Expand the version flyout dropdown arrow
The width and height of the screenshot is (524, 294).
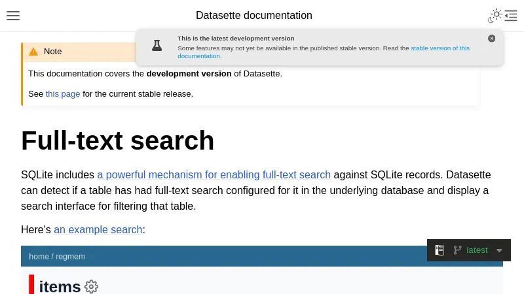pyautogui.click(x=499, y=250)
